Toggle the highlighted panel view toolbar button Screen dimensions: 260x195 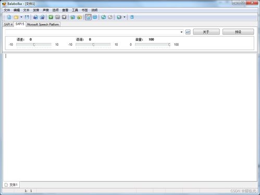coord(88,17)
